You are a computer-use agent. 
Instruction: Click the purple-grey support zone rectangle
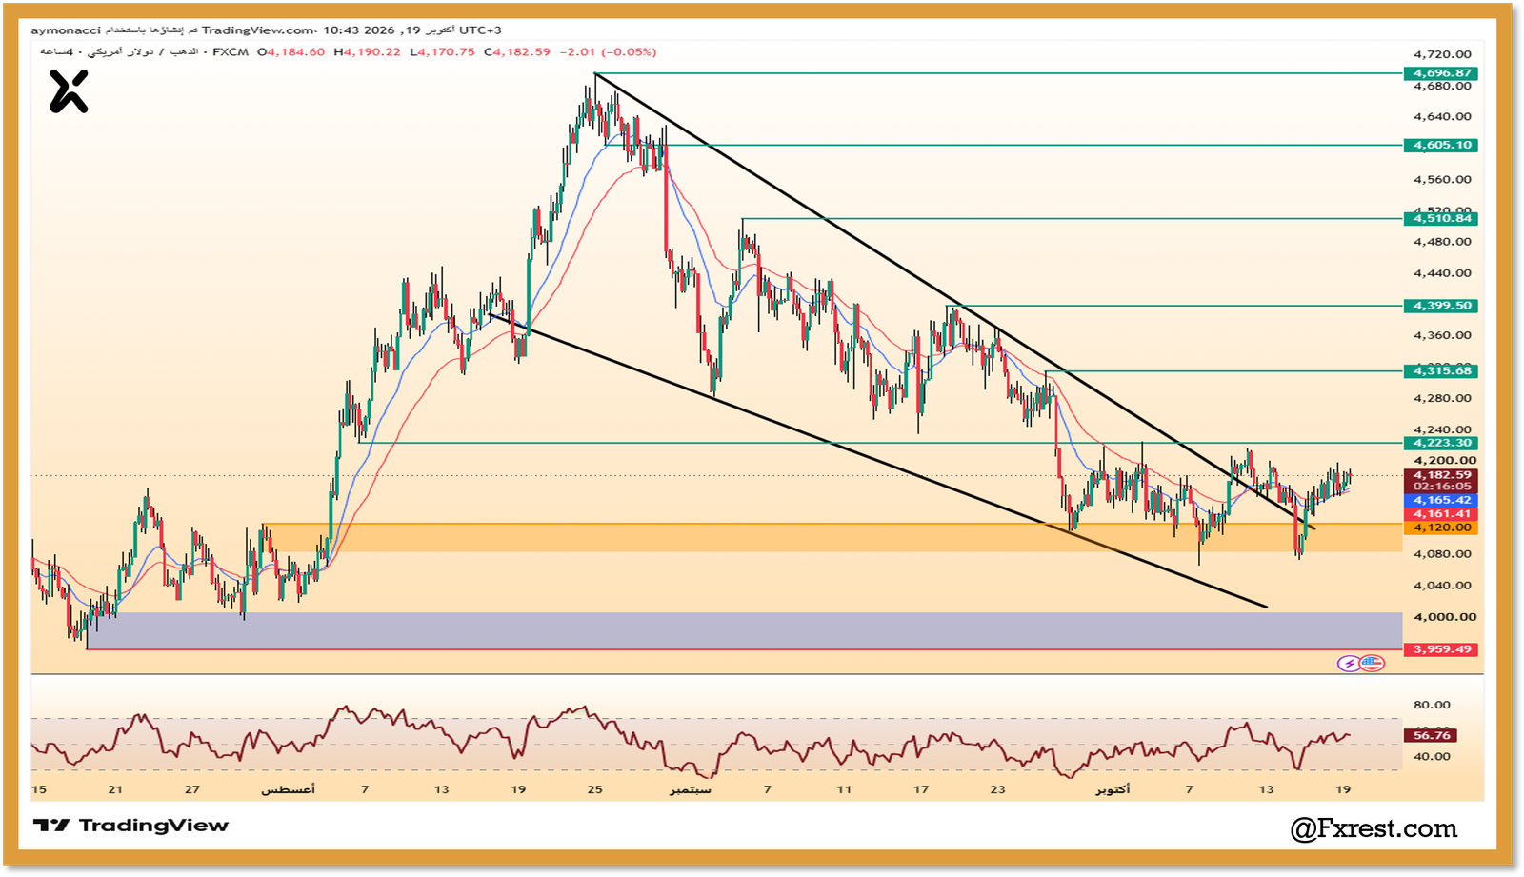point(744,630)
